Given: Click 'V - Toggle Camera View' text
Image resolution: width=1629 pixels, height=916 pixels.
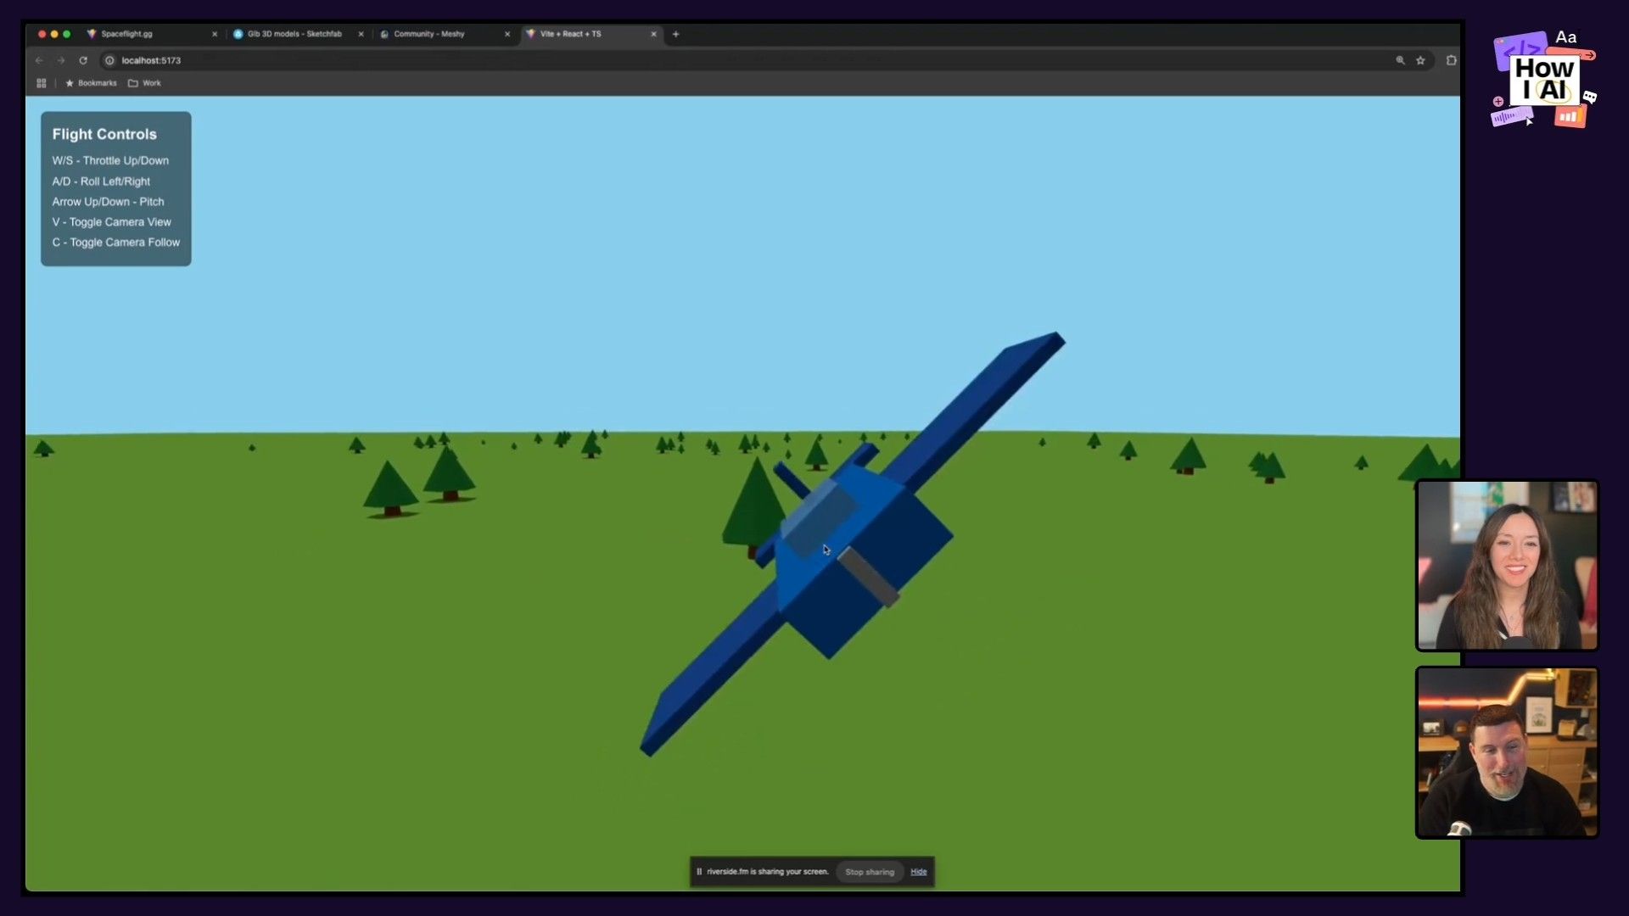Looking at the screenshot, I should 111,222.
